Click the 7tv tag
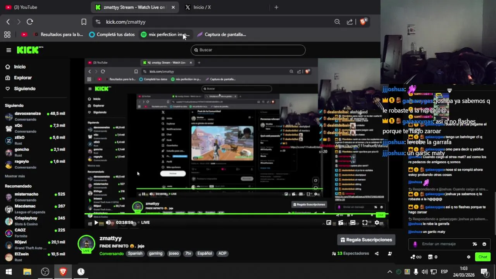 coord(188,253)
